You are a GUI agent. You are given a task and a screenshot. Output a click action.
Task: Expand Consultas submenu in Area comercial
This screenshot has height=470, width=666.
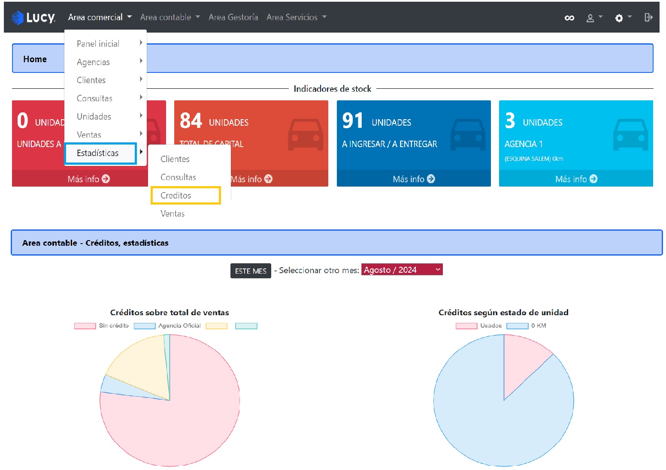[105, 98]
